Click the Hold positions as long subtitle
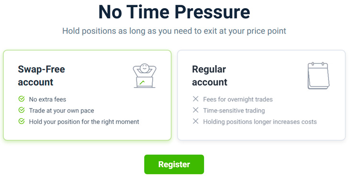The image size is (349, 181). click(174, 31)
